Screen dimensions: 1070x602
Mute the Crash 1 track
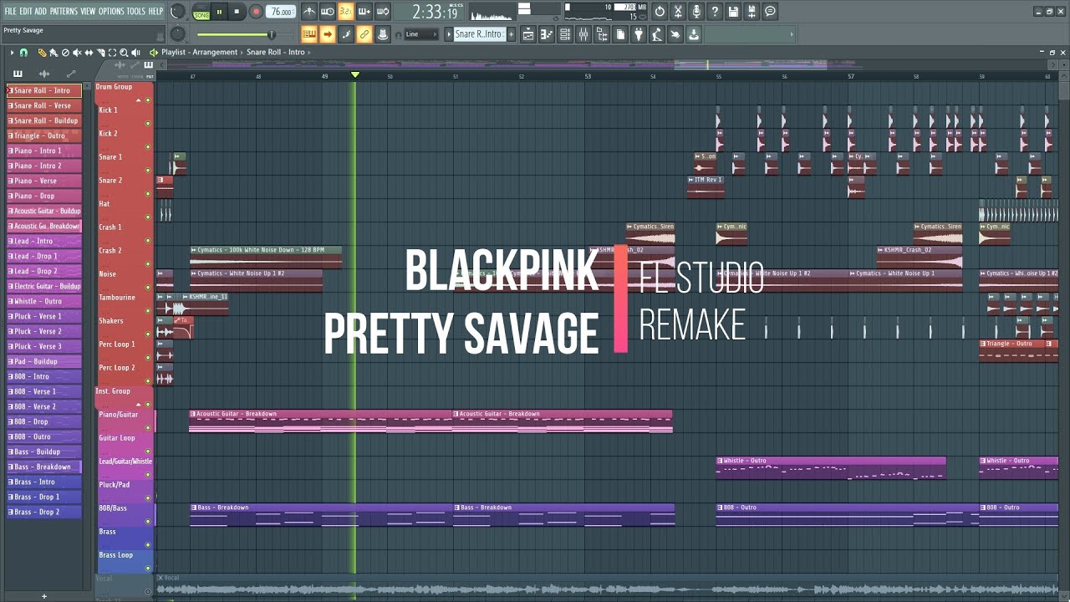pos(148,241)
